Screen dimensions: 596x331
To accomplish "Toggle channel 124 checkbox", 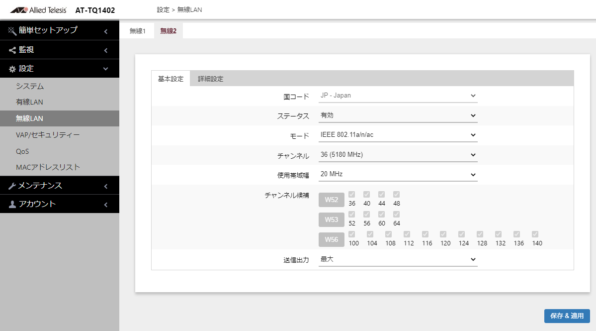I will (461, 234).
